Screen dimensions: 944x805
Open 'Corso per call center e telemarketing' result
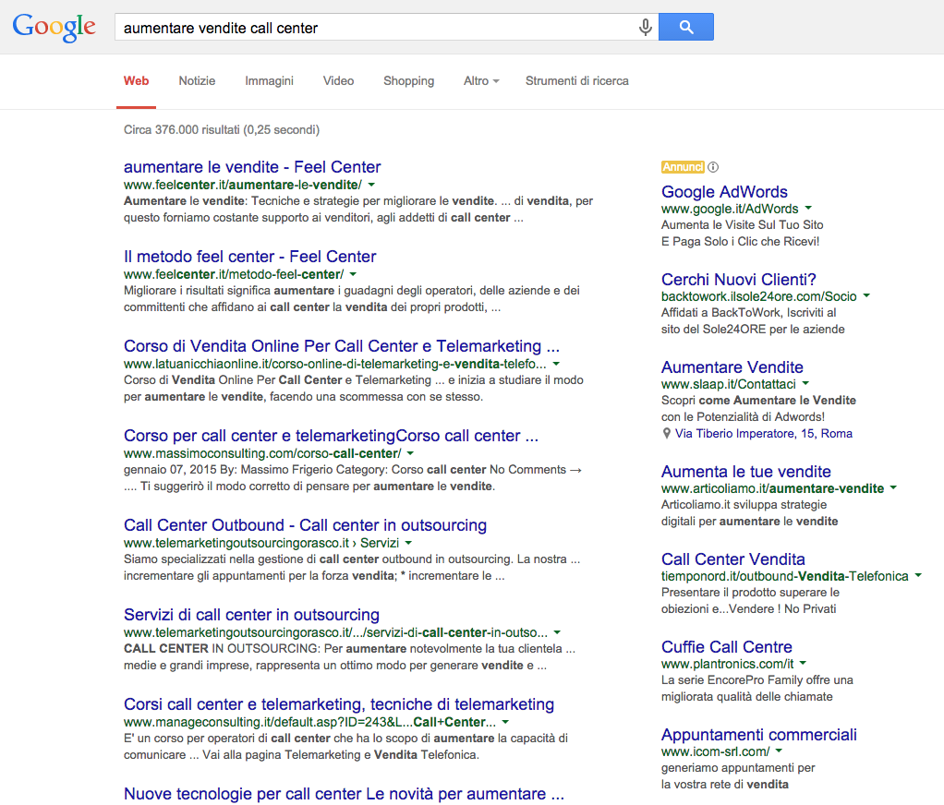[331, 436]
